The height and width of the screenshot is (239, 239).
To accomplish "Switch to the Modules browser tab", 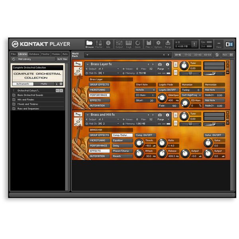I will [56, 54].
